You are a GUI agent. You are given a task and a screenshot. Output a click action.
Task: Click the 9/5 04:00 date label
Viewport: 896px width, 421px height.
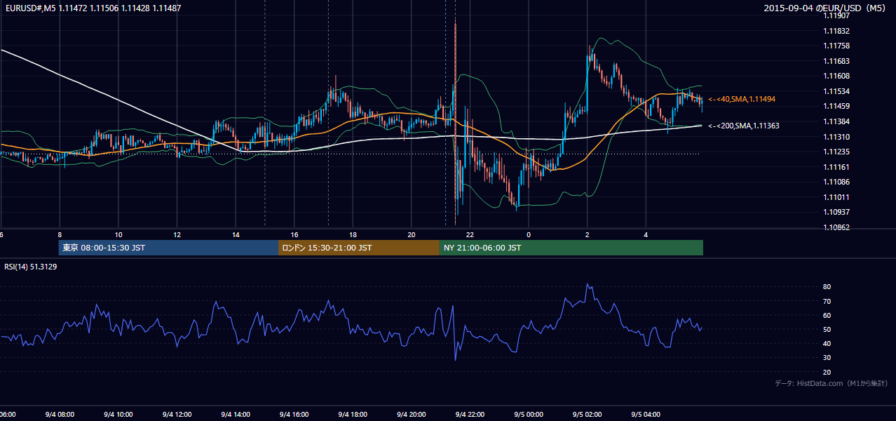pos(645,415)
